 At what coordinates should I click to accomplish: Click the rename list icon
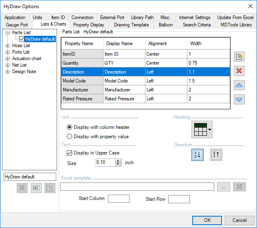point(36,188)
